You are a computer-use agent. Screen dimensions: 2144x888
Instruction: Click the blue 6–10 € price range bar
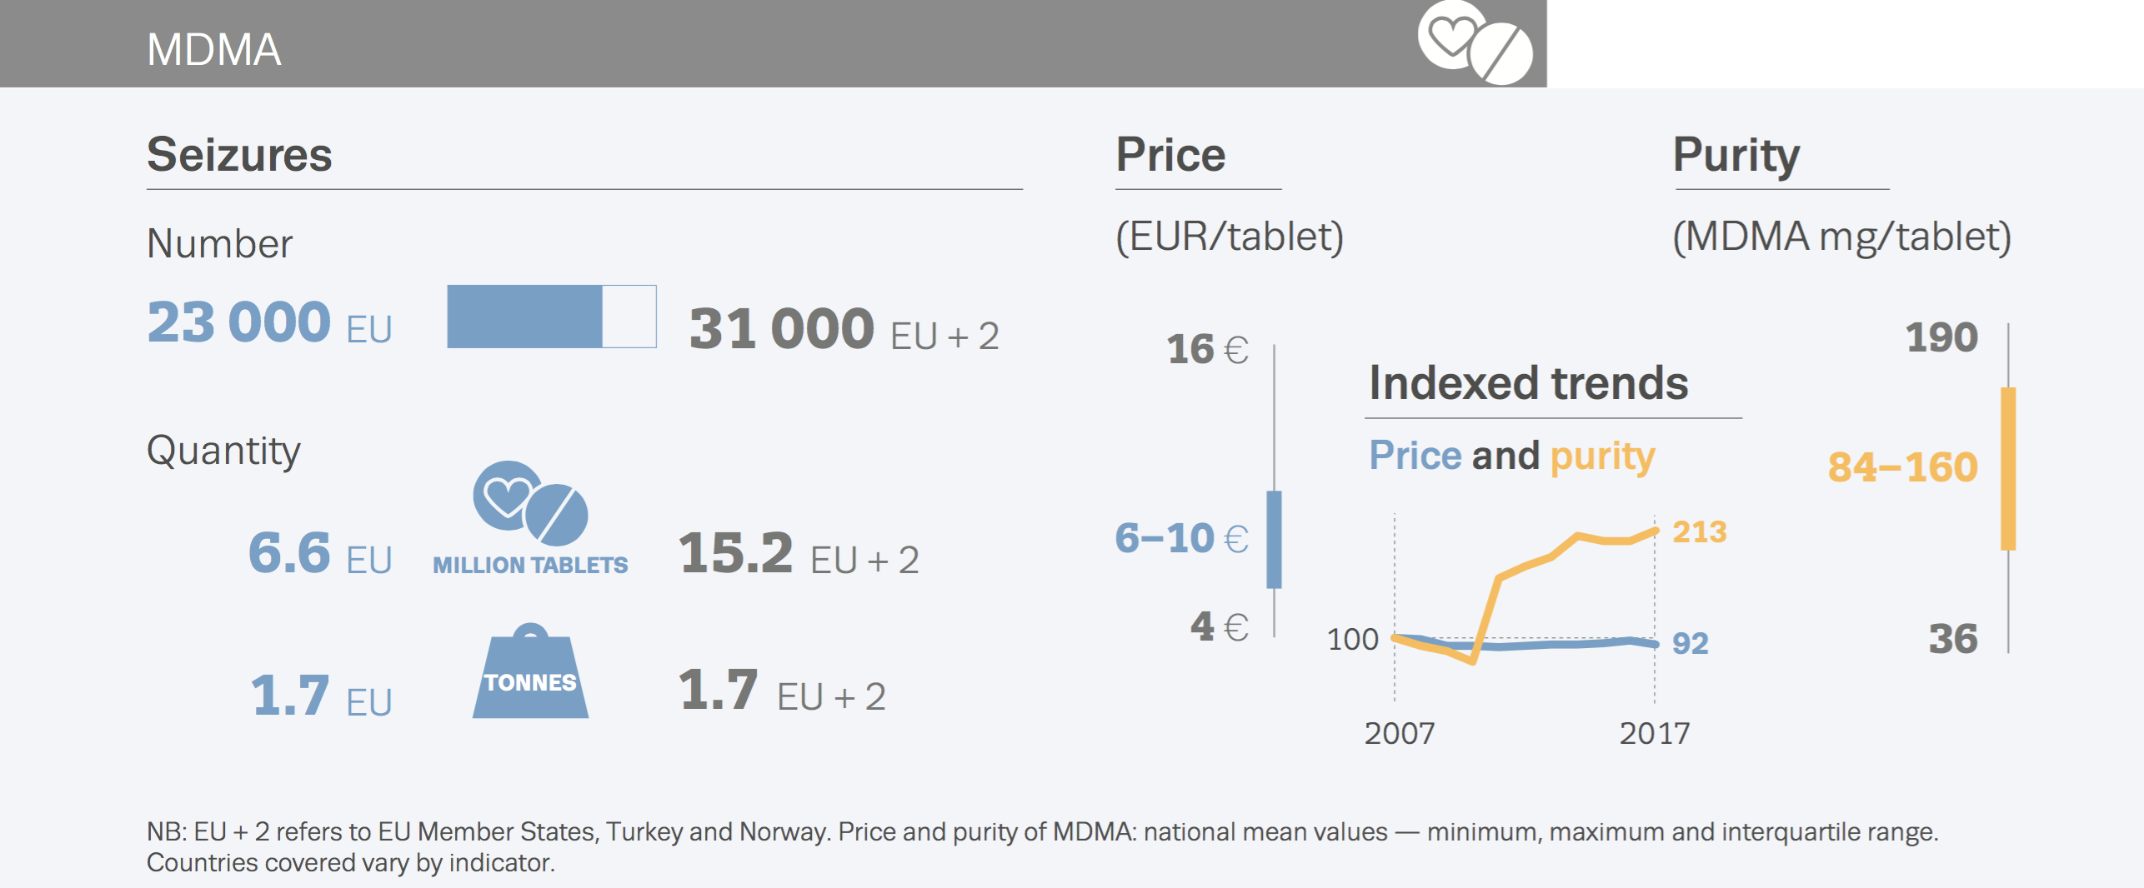1274,539
